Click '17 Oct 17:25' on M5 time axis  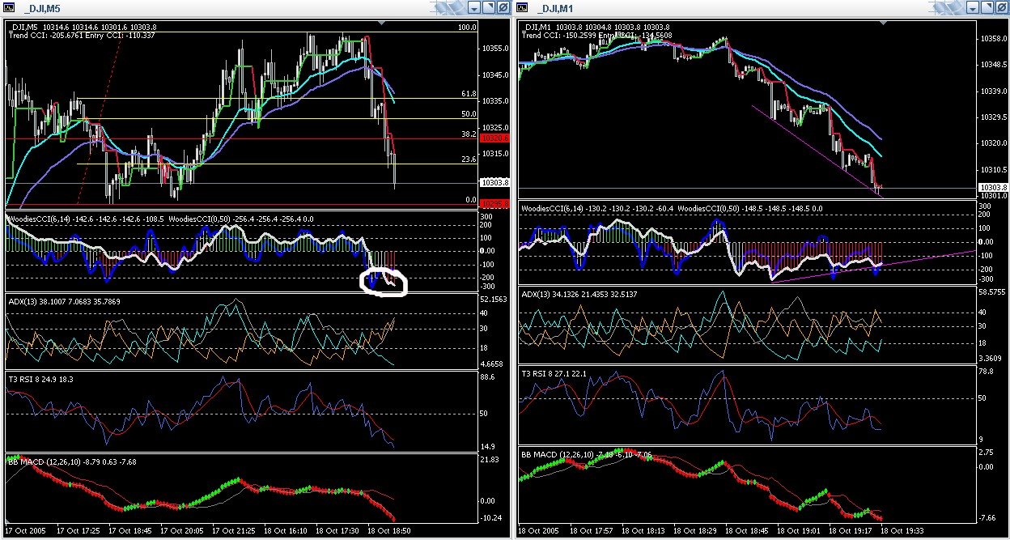[79, 531]
